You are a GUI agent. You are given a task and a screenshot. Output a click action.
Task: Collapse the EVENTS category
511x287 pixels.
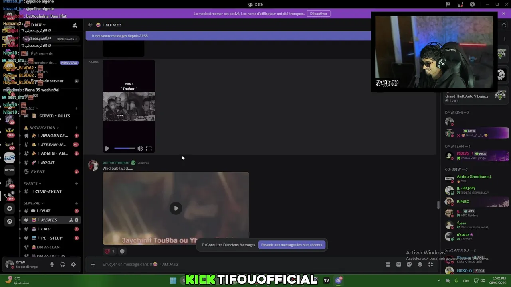[32, 184]
